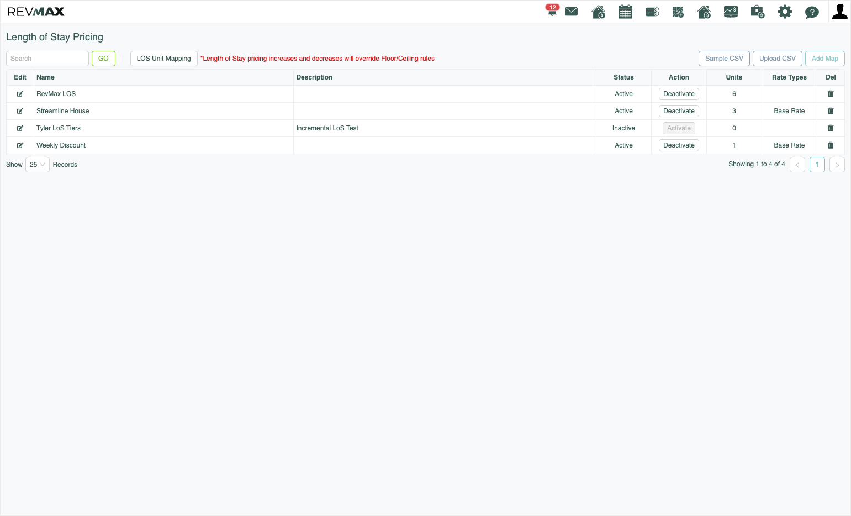Open the monitor chart dollar icon

coord(731,12)
